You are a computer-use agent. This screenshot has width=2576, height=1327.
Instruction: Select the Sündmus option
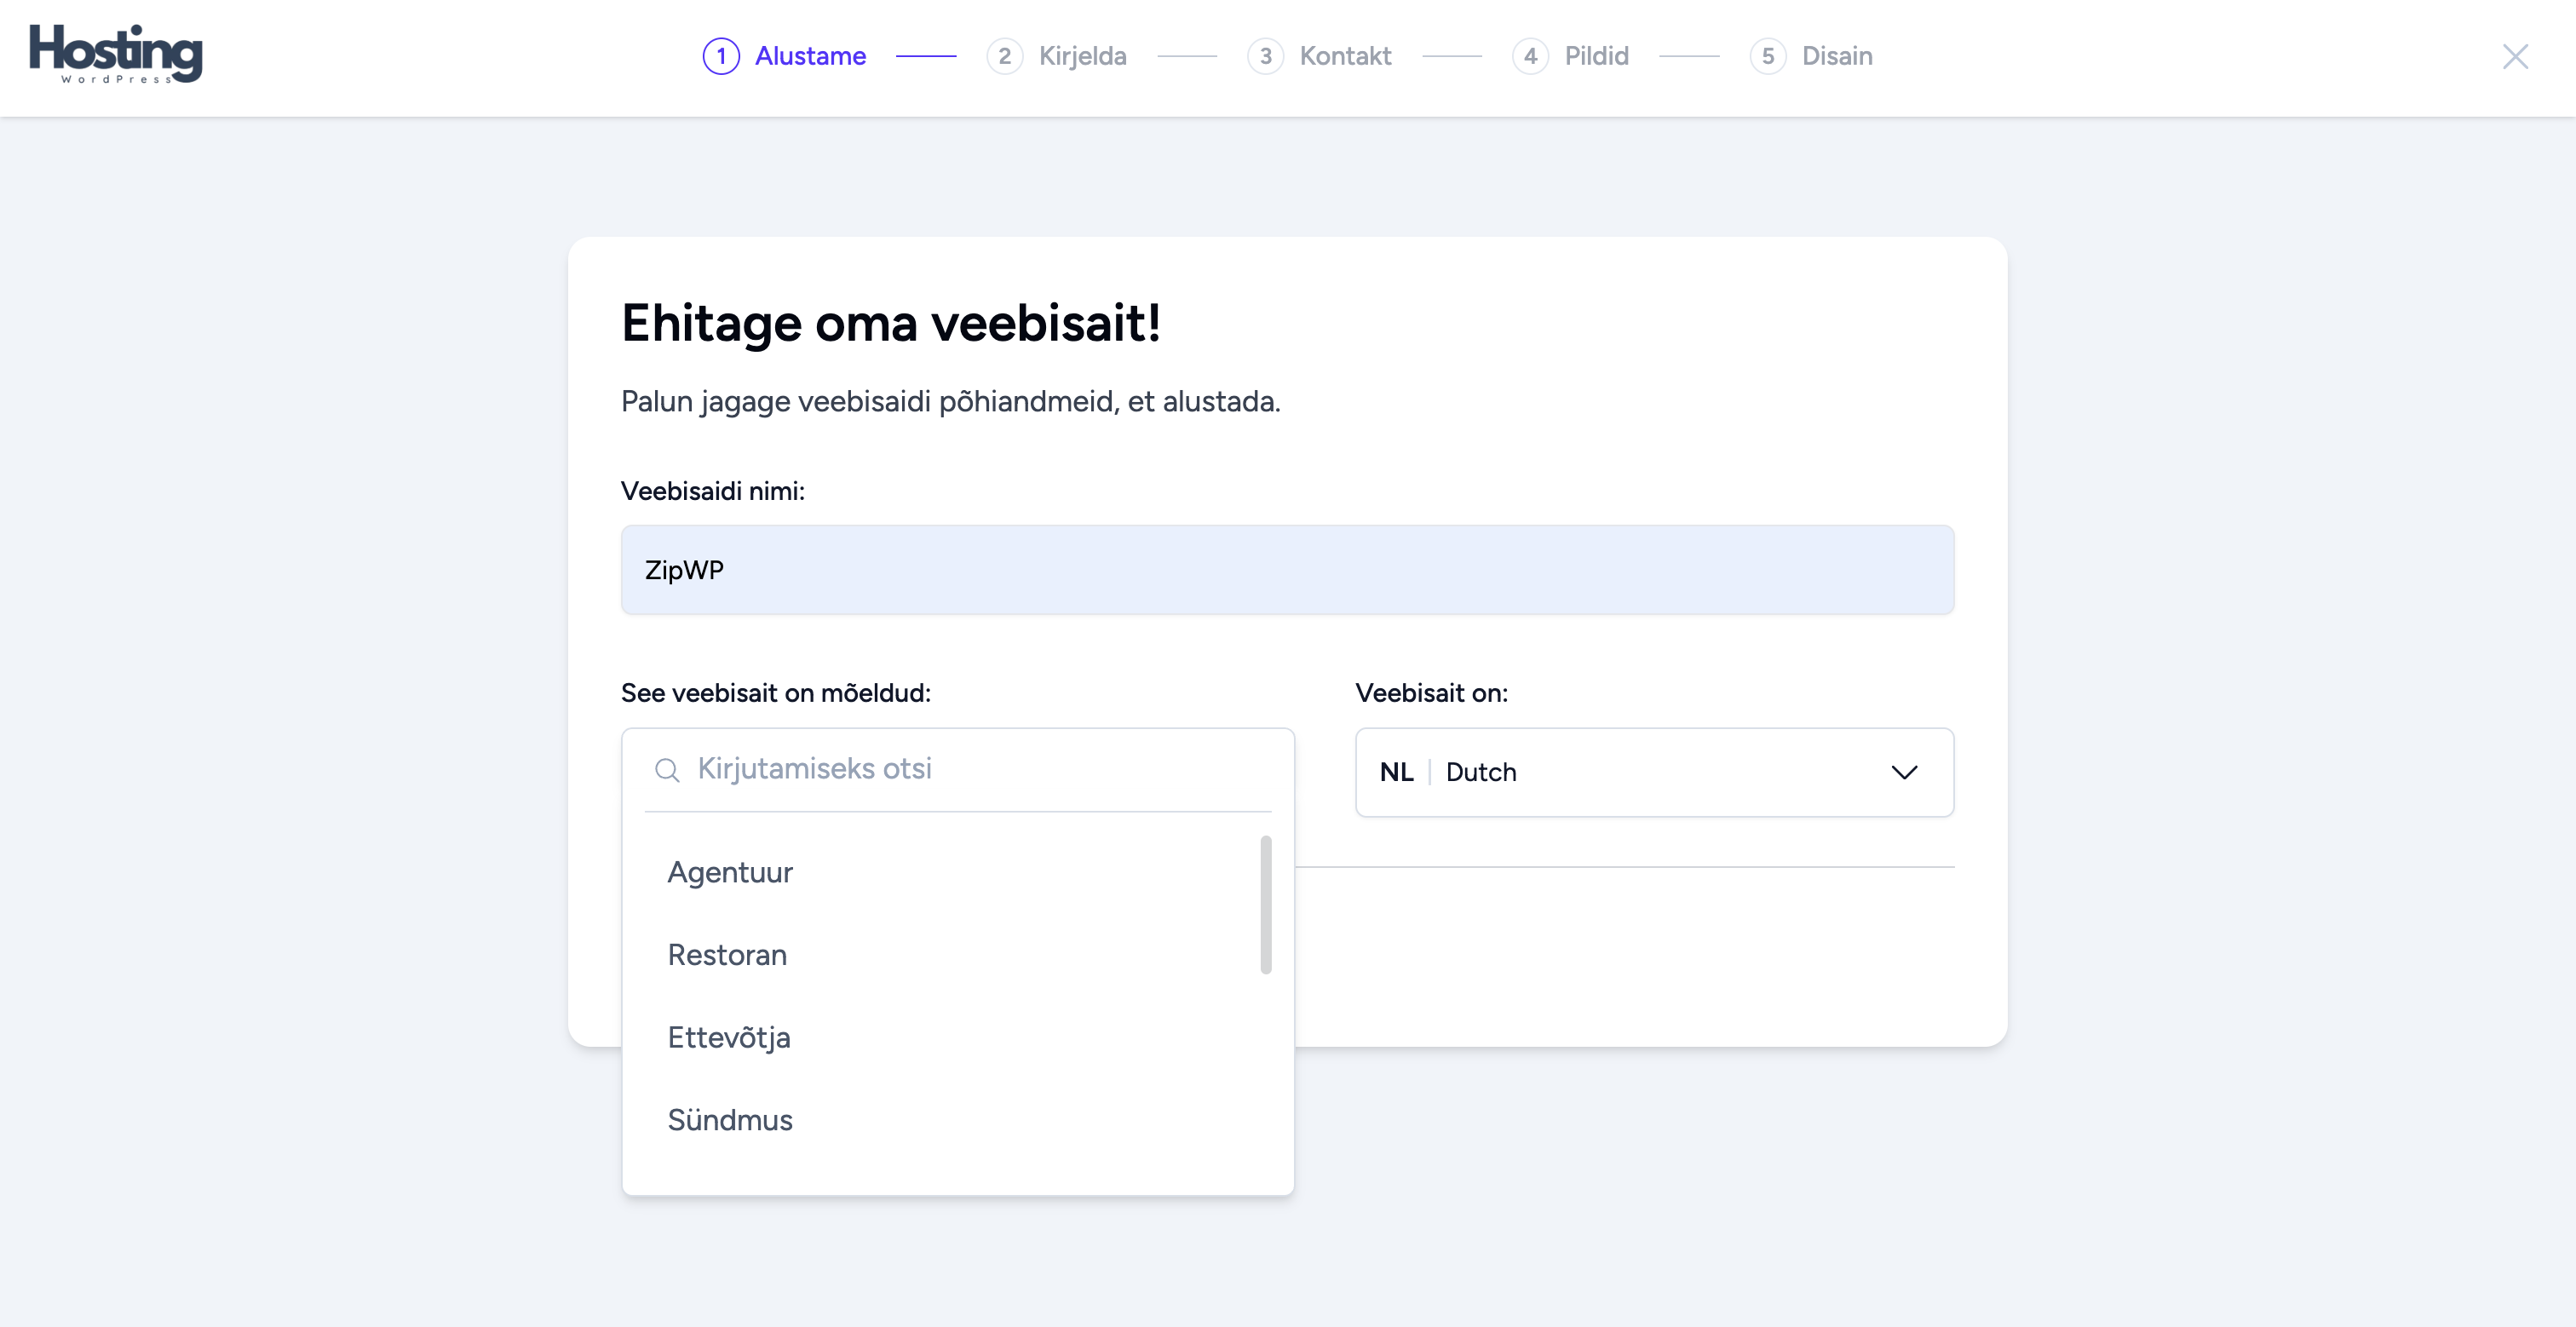point(730,1120)
